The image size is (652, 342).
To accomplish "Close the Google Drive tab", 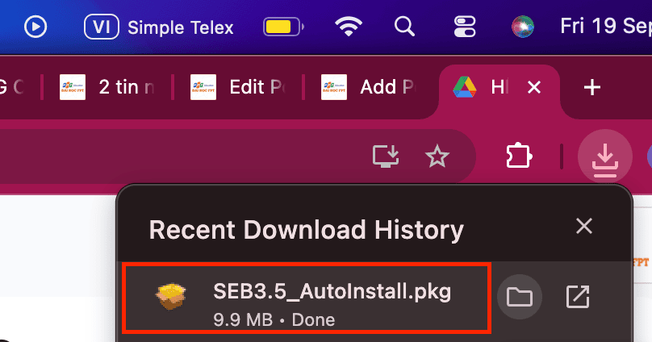I will [x=533, y=87].
